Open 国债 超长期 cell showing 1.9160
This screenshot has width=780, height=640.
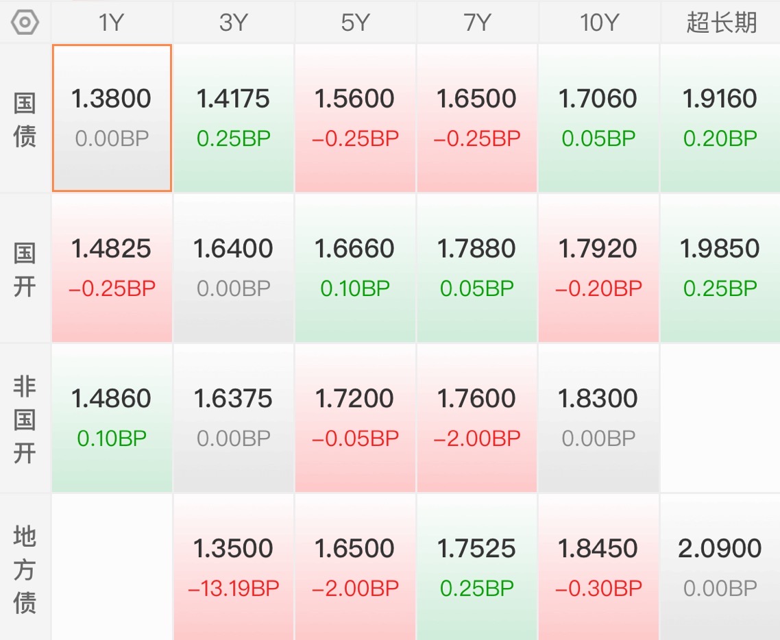pyautogui.click(x=721, y=118)
